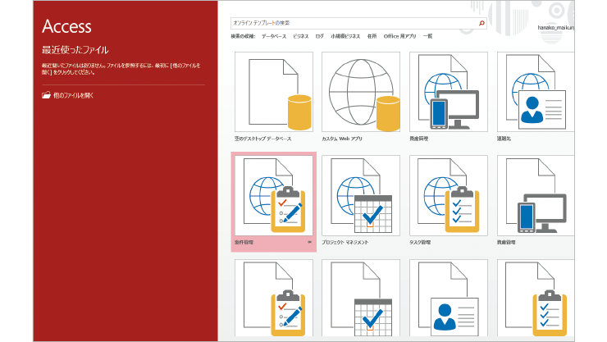
Task: Pin the 案件管理 template to the list
Action: tap(309, 242)
